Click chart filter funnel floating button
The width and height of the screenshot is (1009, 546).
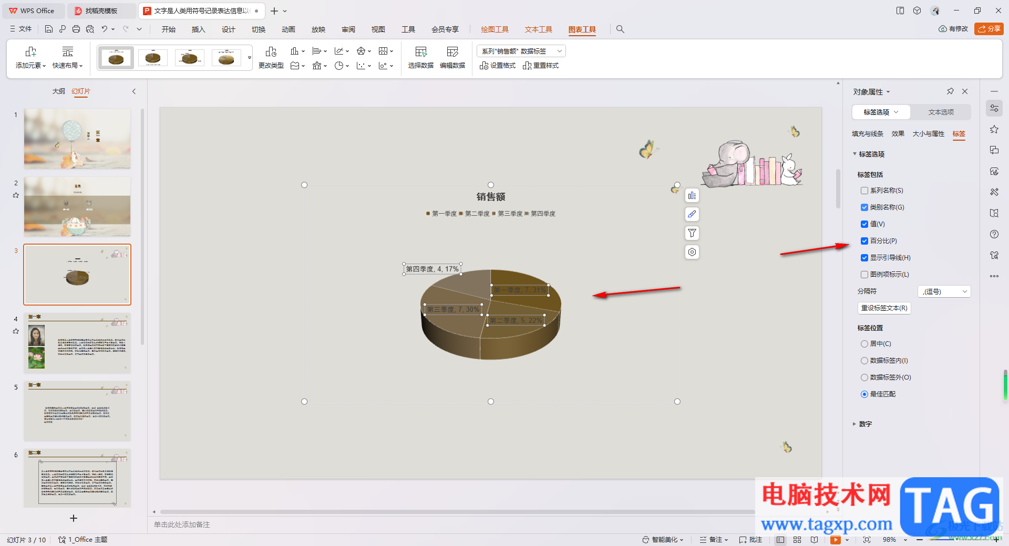tap(692, 233)
